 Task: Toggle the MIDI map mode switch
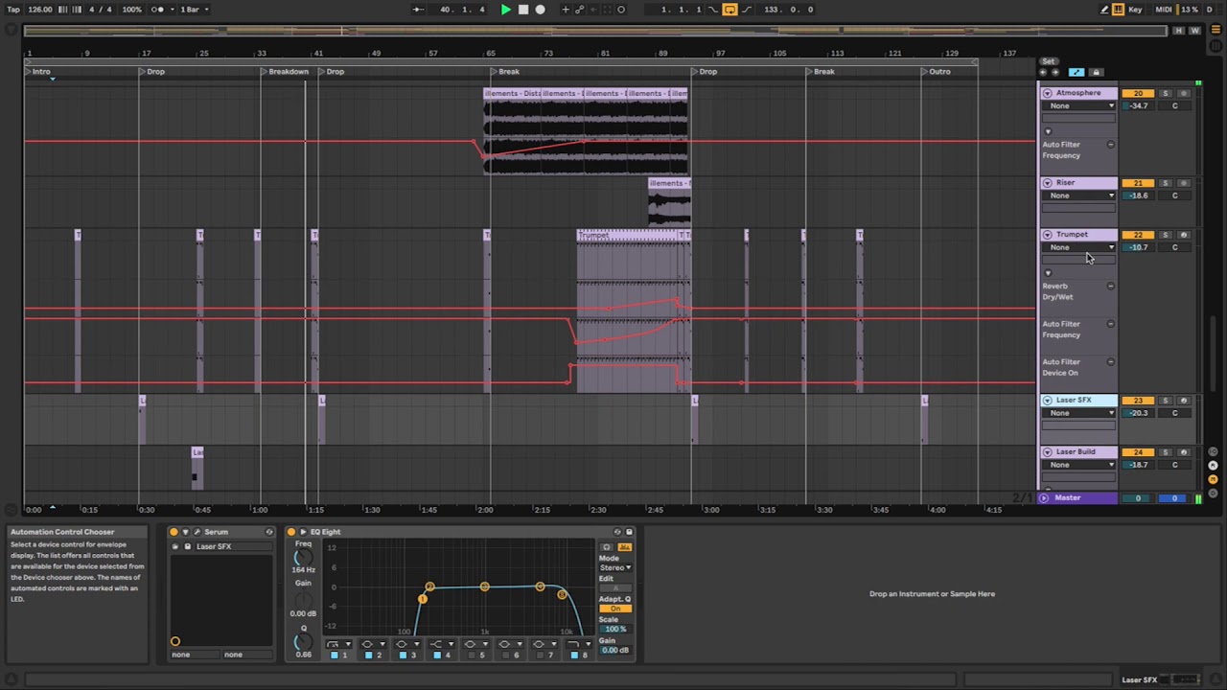[x=1164, y=10]
